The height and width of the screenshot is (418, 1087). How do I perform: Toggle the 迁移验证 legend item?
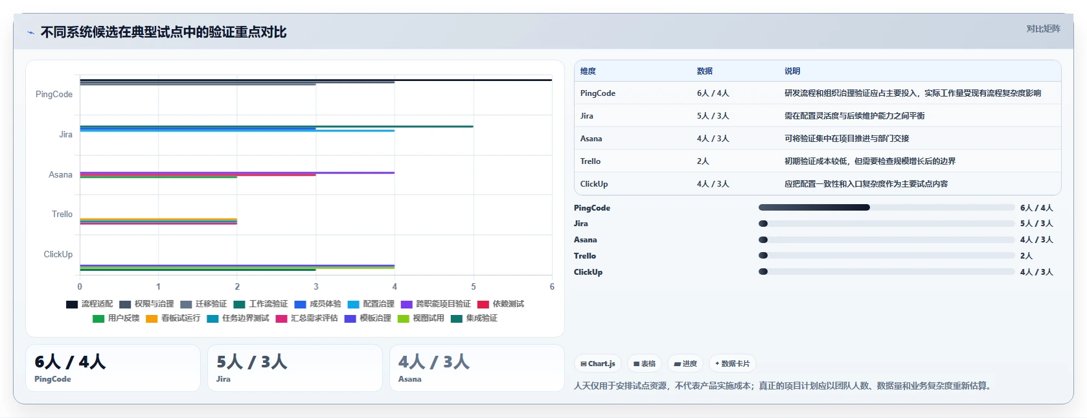click(203, 304)
